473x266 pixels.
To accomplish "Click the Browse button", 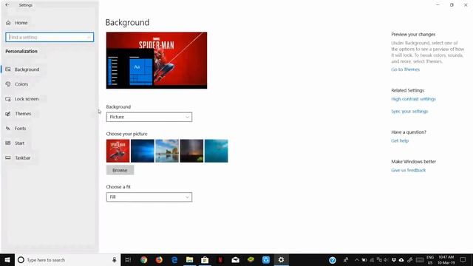I will tap(120, 170).
